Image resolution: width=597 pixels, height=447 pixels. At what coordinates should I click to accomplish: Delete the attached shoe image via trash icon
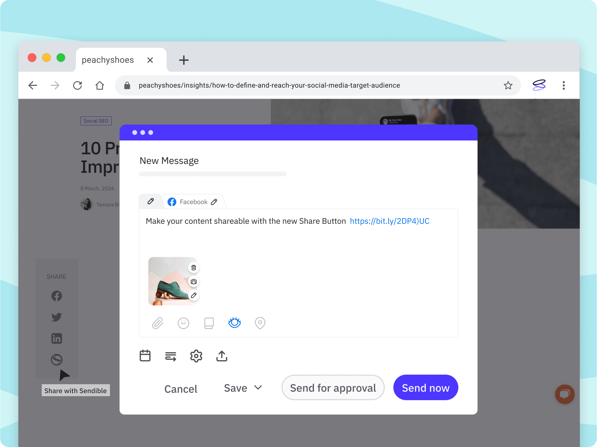(x=194, y=267)
